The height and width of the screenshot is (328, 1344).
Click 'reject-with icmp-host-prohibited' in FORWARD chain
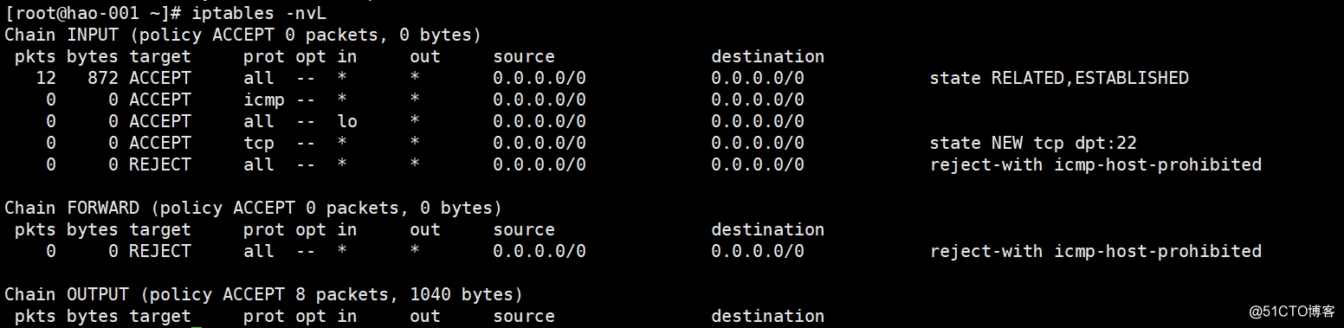tap(1095, 251)
